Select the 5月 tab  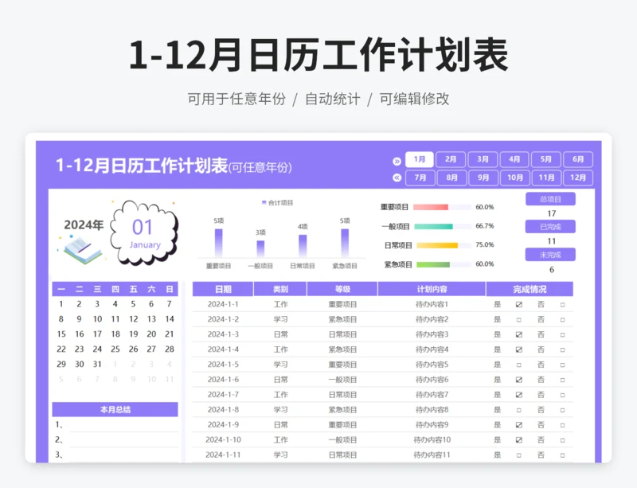pos(546,159)
